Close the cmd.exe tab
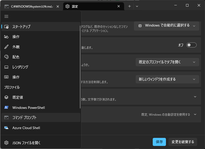The image size is (205, 149). tap(58, 6)
